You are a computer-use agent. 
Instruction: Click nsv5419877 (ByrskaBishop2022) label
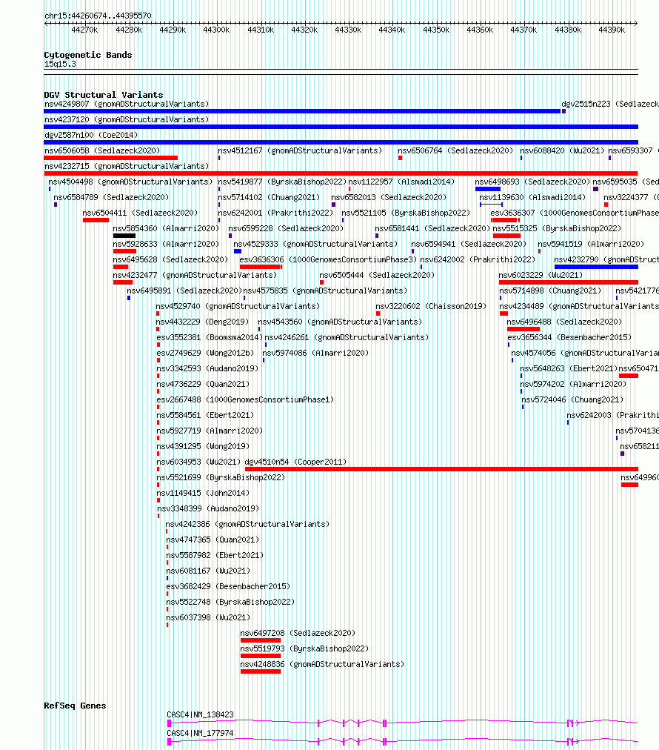click(282, 182)
